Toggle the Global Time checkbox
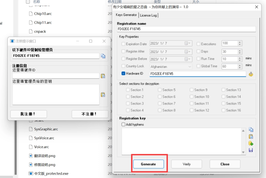This screenshot has height=178, width=266. coord(198,66)
